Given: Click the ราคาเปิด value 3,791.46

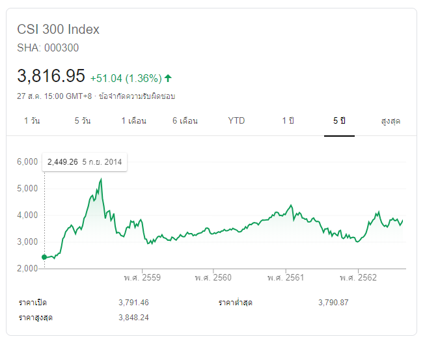Looking at the screenshot, I should [x=134, y=303].
